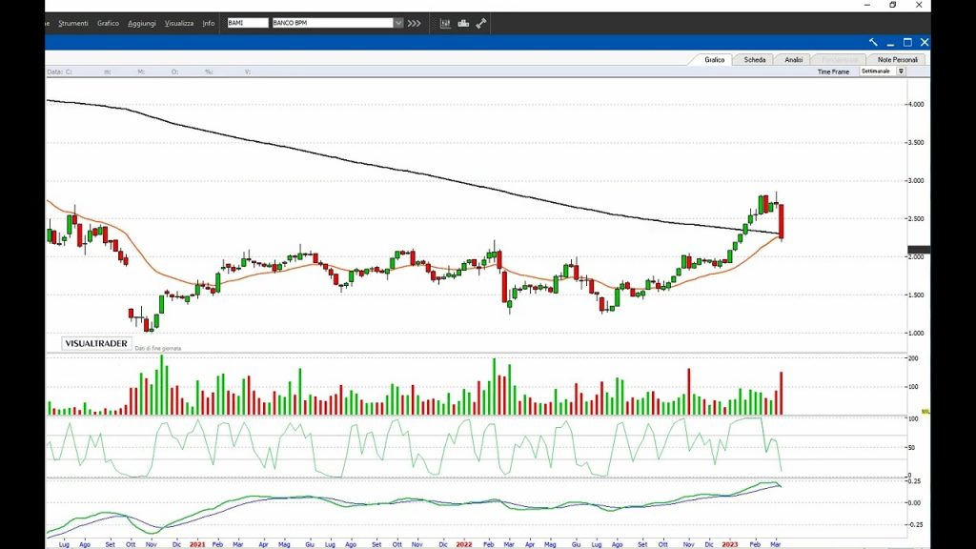Open the histogram ranking tool icon

tap(462, 23)
